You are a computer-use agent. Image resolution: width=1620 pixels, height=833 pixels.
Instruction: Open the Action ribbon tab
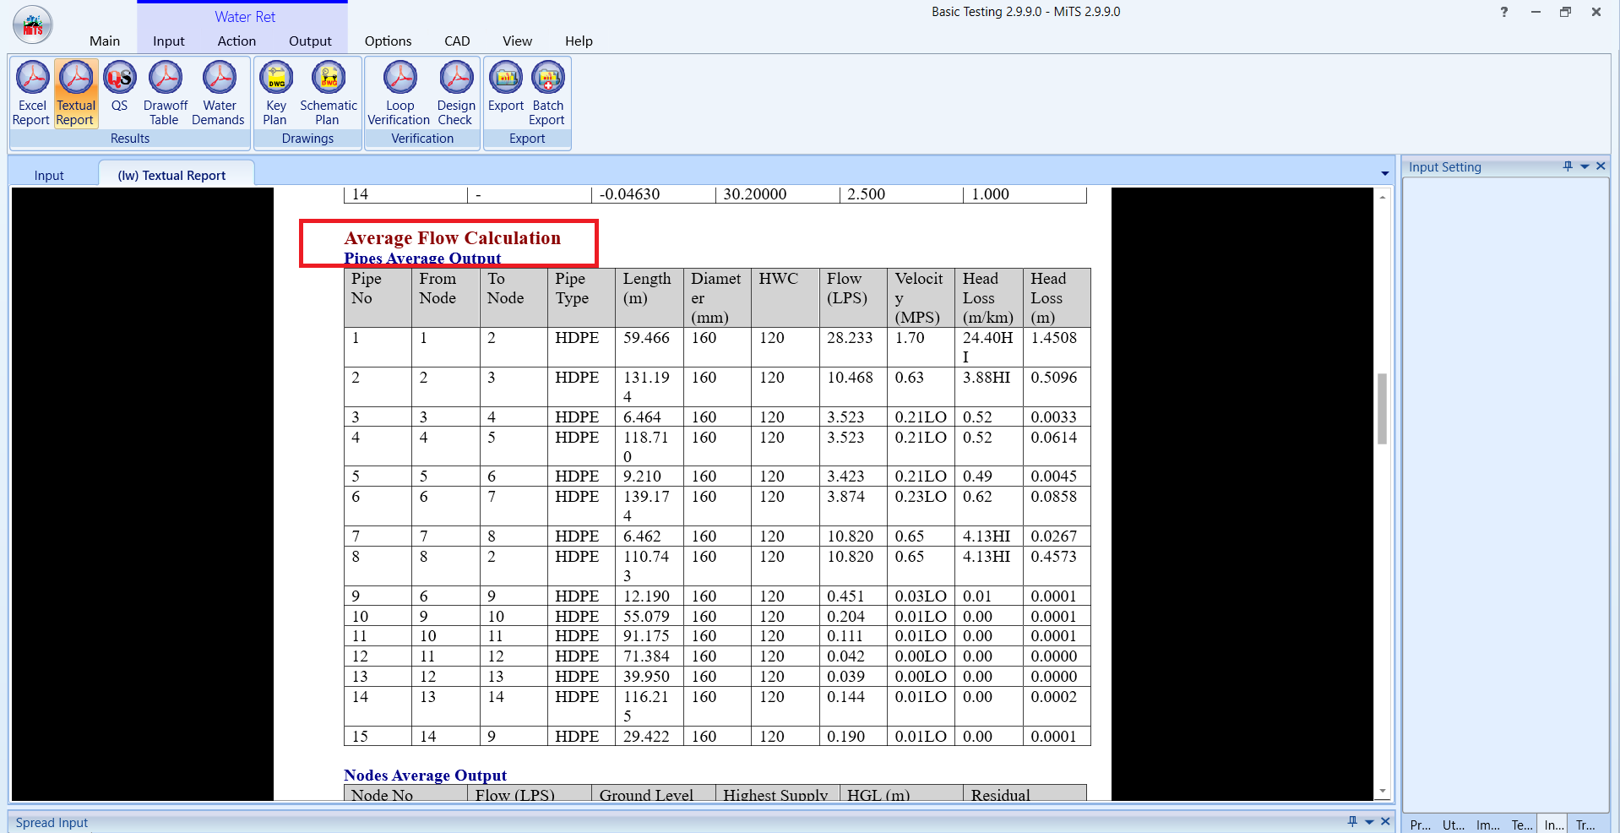(x=236, y=41)
